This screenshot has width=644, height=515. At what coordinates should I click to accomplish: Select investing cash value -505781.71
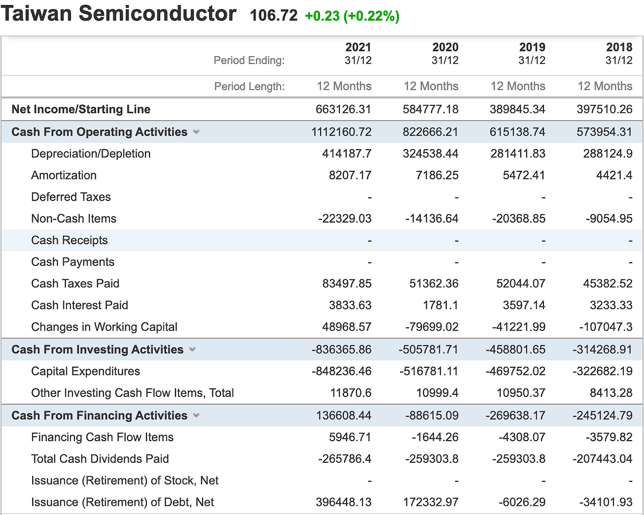pyautogui.click(x=429, y=350)
